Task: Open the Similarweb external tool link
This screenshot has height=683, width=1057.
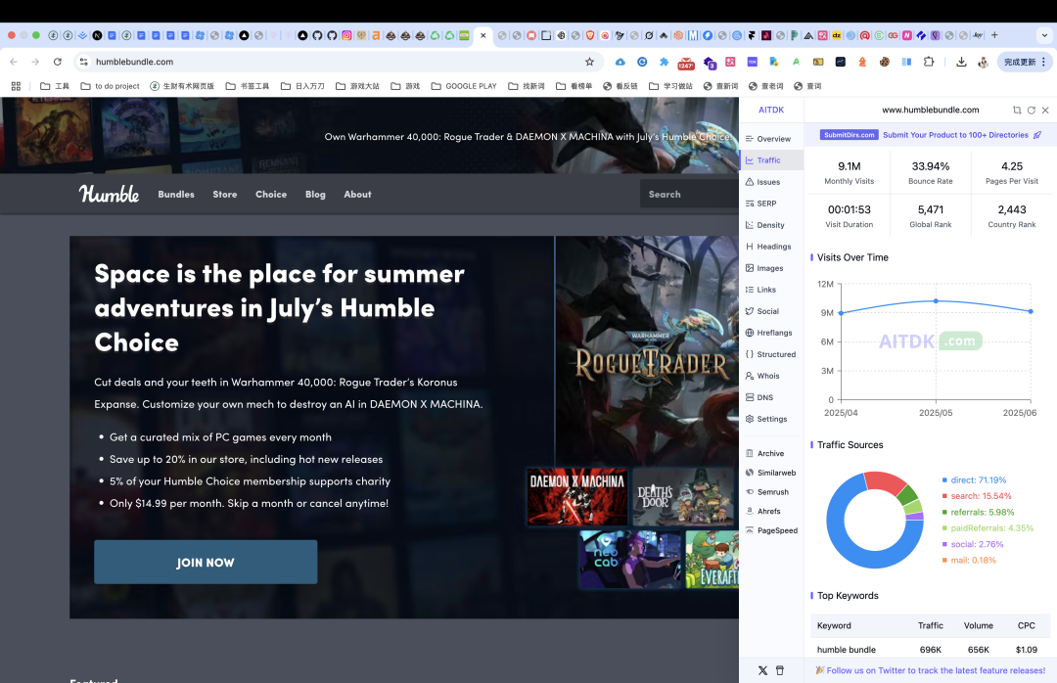Action: pyautogui.click(x=771, y=474)
